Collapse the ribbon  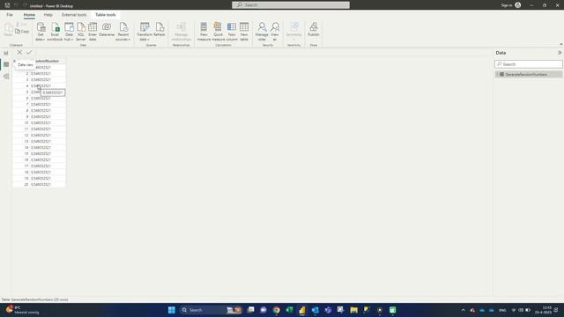tap(560, 44)
